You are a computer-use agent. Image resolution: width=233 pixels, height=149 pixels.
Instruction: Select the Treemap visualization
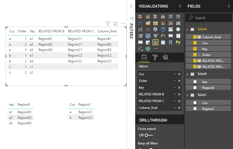click(x=171, y=29)
